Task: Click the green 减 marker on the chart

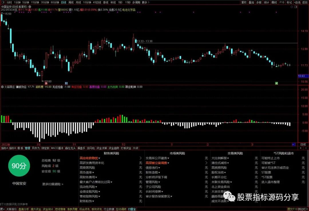Action: [x=276, y=83]
